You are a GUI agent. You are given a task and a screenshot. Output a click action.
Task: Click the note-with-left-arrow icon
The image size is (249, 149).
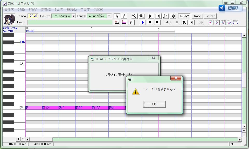click(x=165, y=16)
